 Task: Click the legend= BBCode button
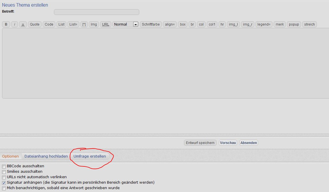(264, 24)
